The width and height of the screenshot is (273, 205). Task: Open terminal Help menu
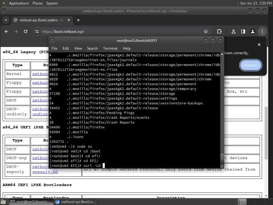[127, 49]
